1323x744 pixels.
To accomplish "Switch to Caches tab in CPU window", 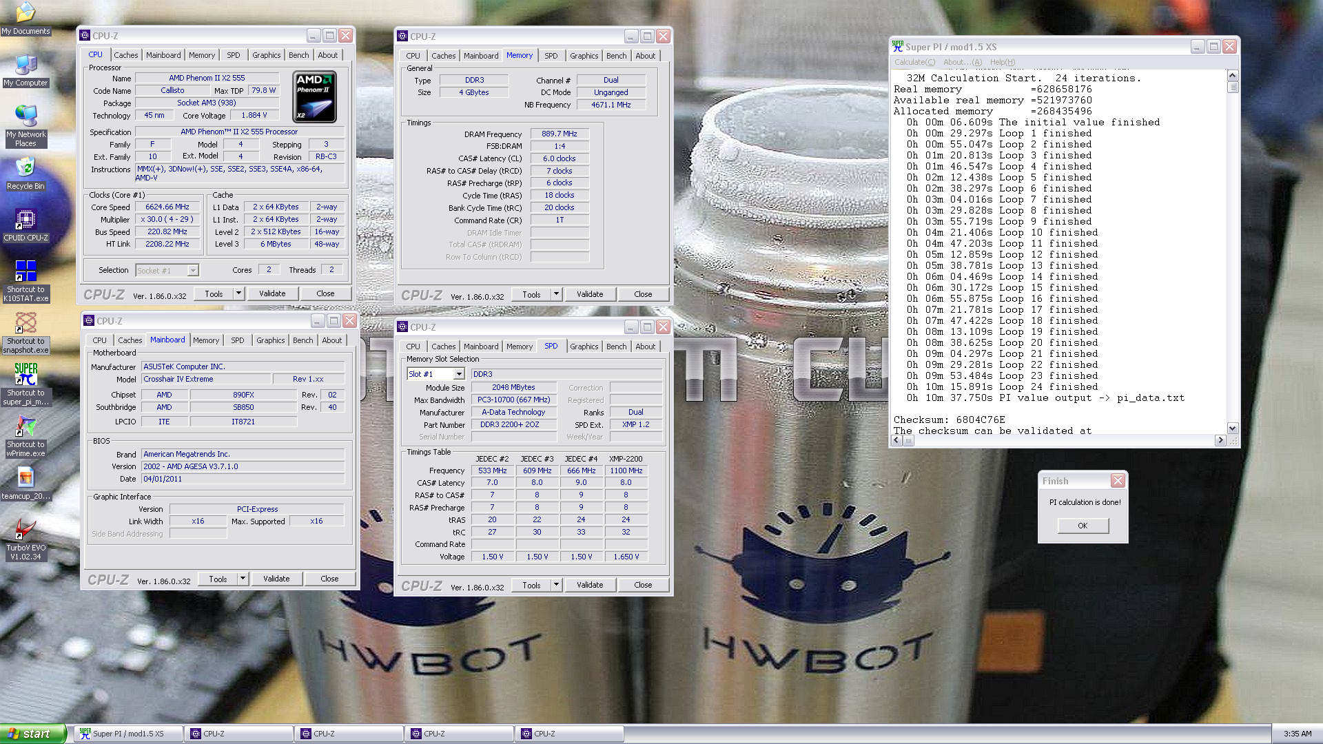I will click(x=125, y=55).
